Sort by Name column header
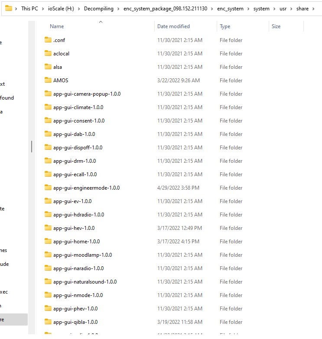The height and width of the screenshot is (339, 322). (57, 26)
